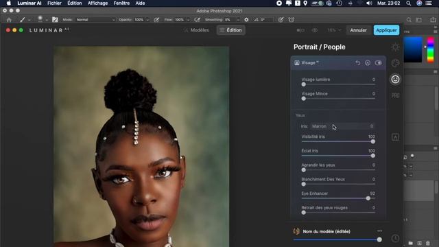Click the portrait photo canvas
The width and height of the screenshot is (439, 247).
[x=141, y=146]
